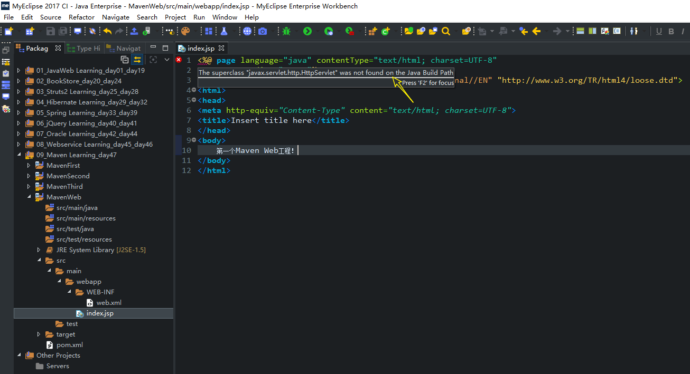
Task: Click the green Run icon
Action: pyautogui.click(x=307, y=31)
